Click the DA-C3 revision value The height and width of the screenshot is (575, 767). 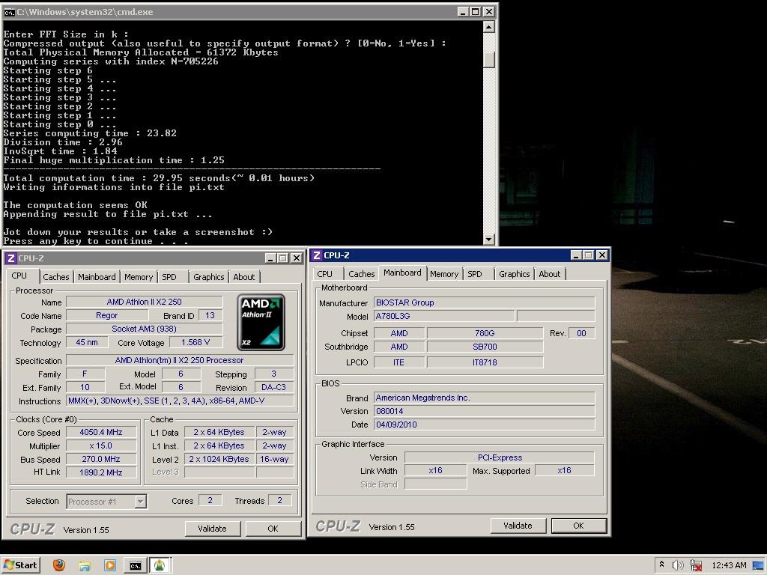[274, 387]
